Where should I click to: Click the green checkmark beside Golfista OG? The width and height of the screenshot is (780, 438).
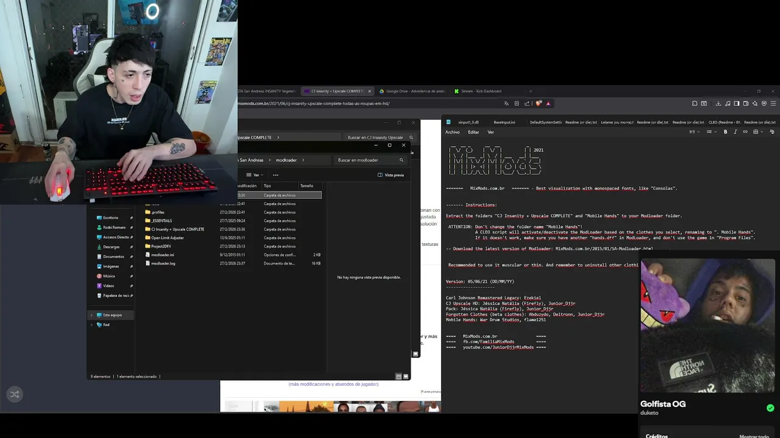point(770,408)
